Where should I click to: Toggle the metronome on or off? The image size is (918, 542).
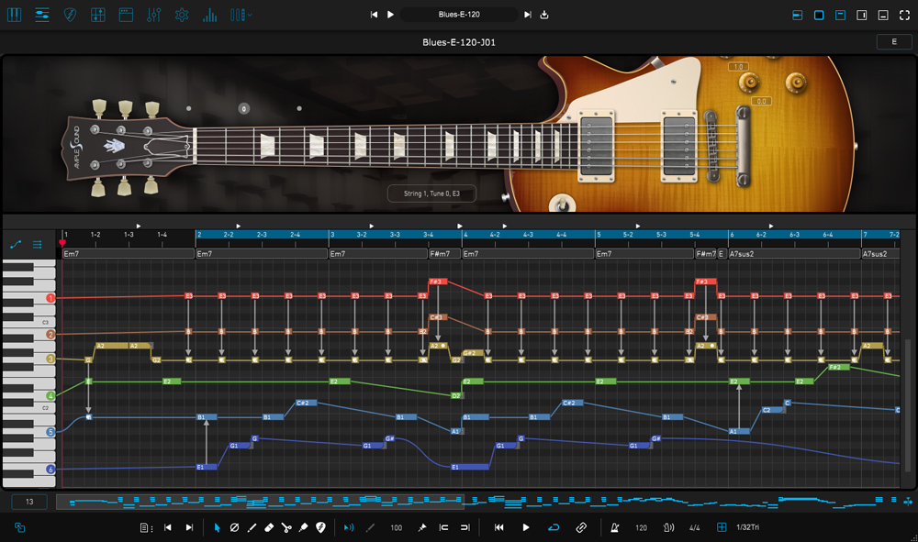click(614, 527)
